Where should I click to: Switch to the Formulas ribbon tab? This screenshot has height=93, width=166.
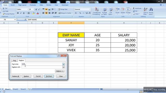point(33,5)
